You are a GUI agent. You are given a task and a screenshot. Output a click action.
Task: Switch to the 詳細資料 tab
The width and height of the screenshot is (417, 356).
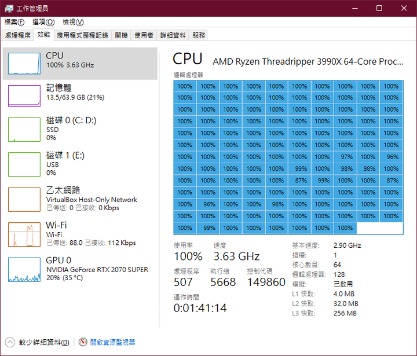click(x=173, y=35)
